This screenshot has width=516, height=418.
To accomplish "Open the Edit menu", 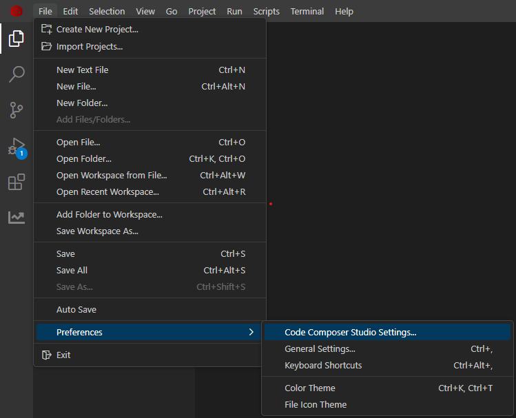I will (70, 11).
